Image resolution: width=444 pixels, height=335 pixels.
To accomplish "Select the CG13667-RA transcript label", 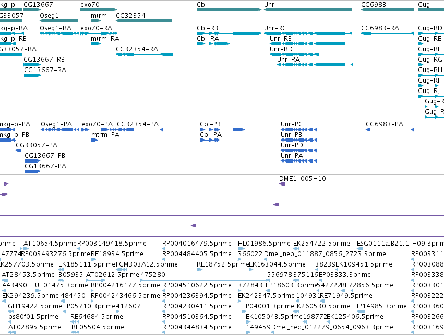I will [45, 70].
